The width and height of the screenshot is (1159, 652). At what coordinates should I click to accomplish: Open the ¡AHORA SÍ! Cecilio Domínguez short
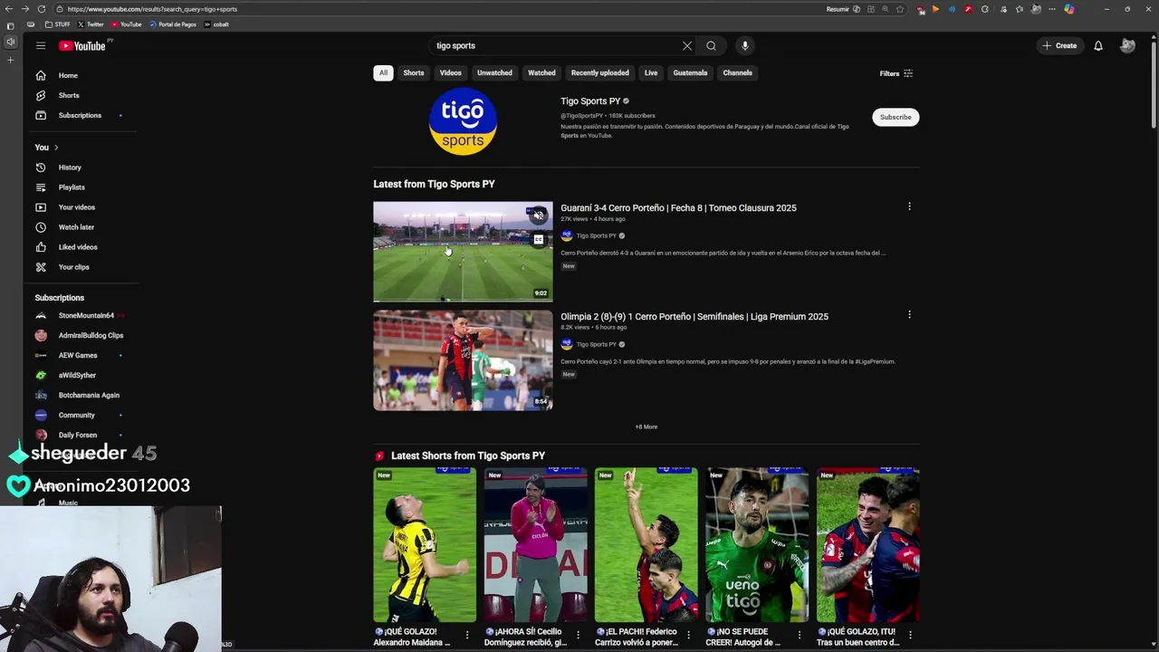[x=535, y=545]
